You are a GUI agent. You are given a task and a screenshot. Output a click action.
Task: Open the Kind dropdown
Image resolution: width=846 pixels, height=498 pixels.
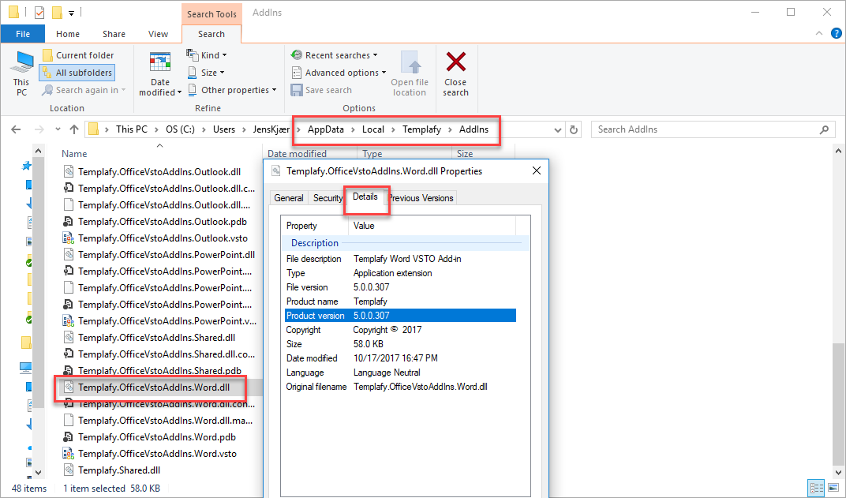207,54
